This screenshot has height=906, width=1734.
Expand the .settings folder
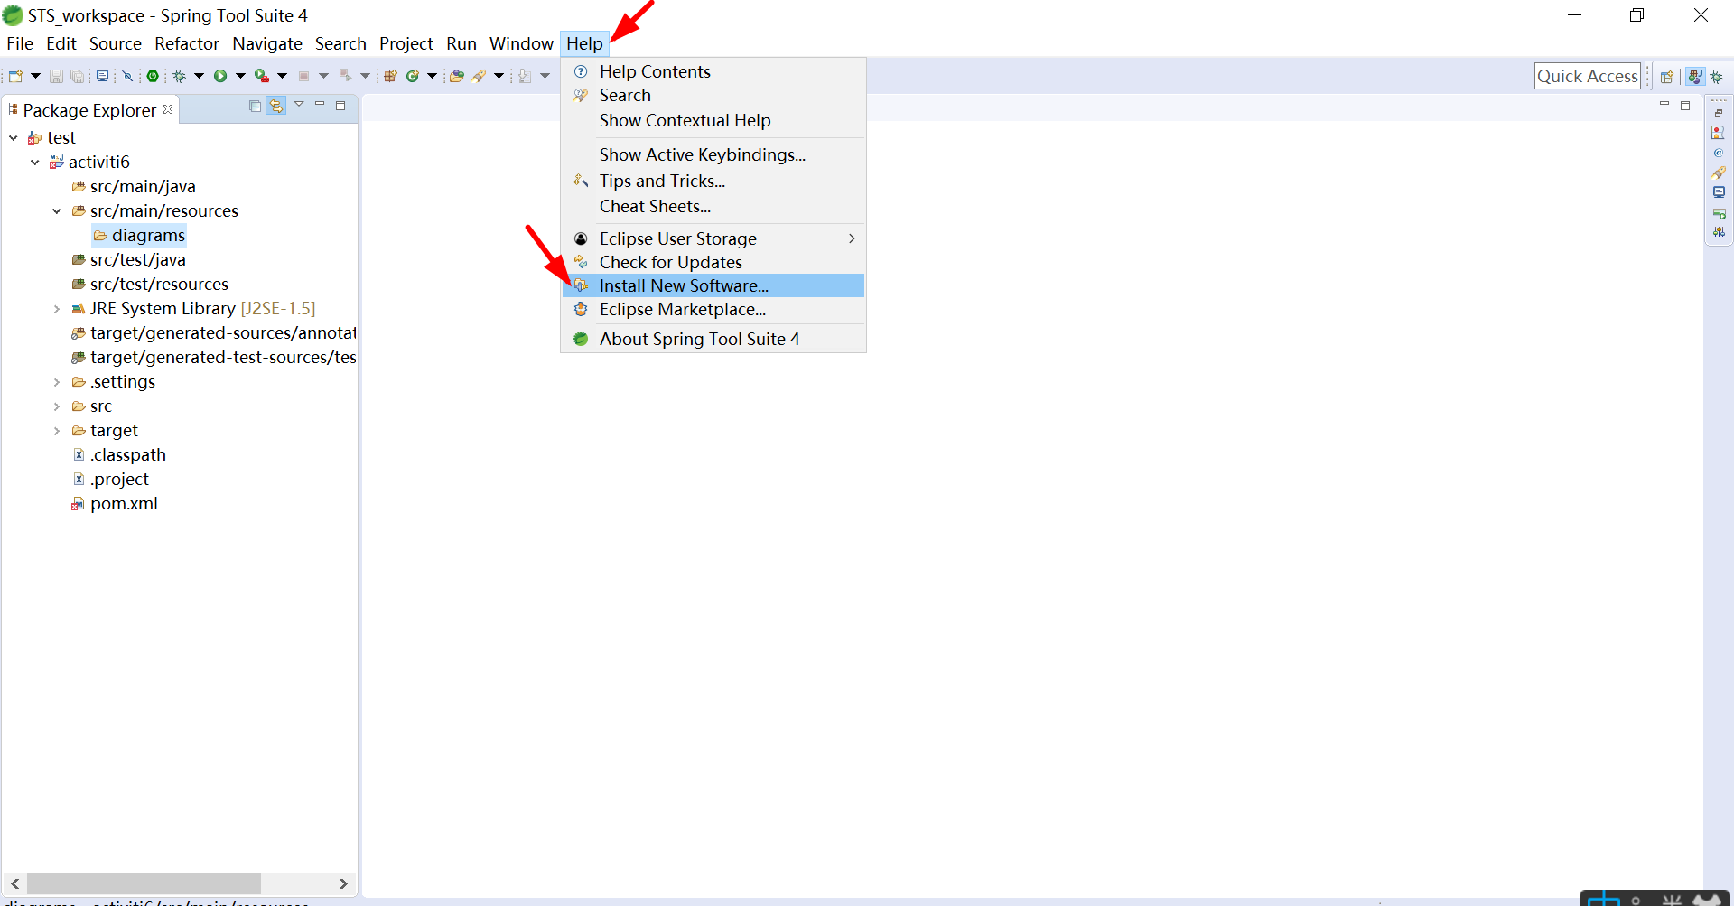[57, 382]
